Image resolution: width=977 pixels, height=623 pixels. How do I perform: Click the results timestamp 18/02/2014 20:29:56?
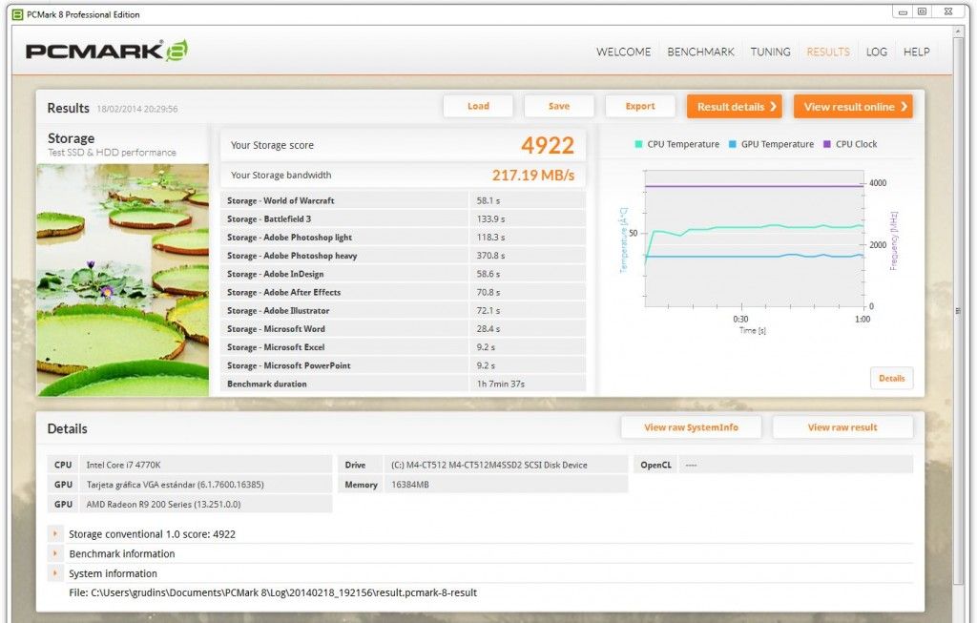coord(137,109)
